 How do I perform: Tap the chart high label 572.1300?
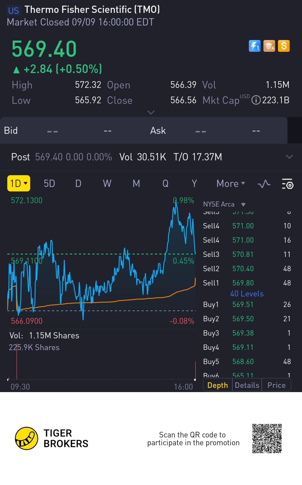pyautogui.click(x=27, y=200)
